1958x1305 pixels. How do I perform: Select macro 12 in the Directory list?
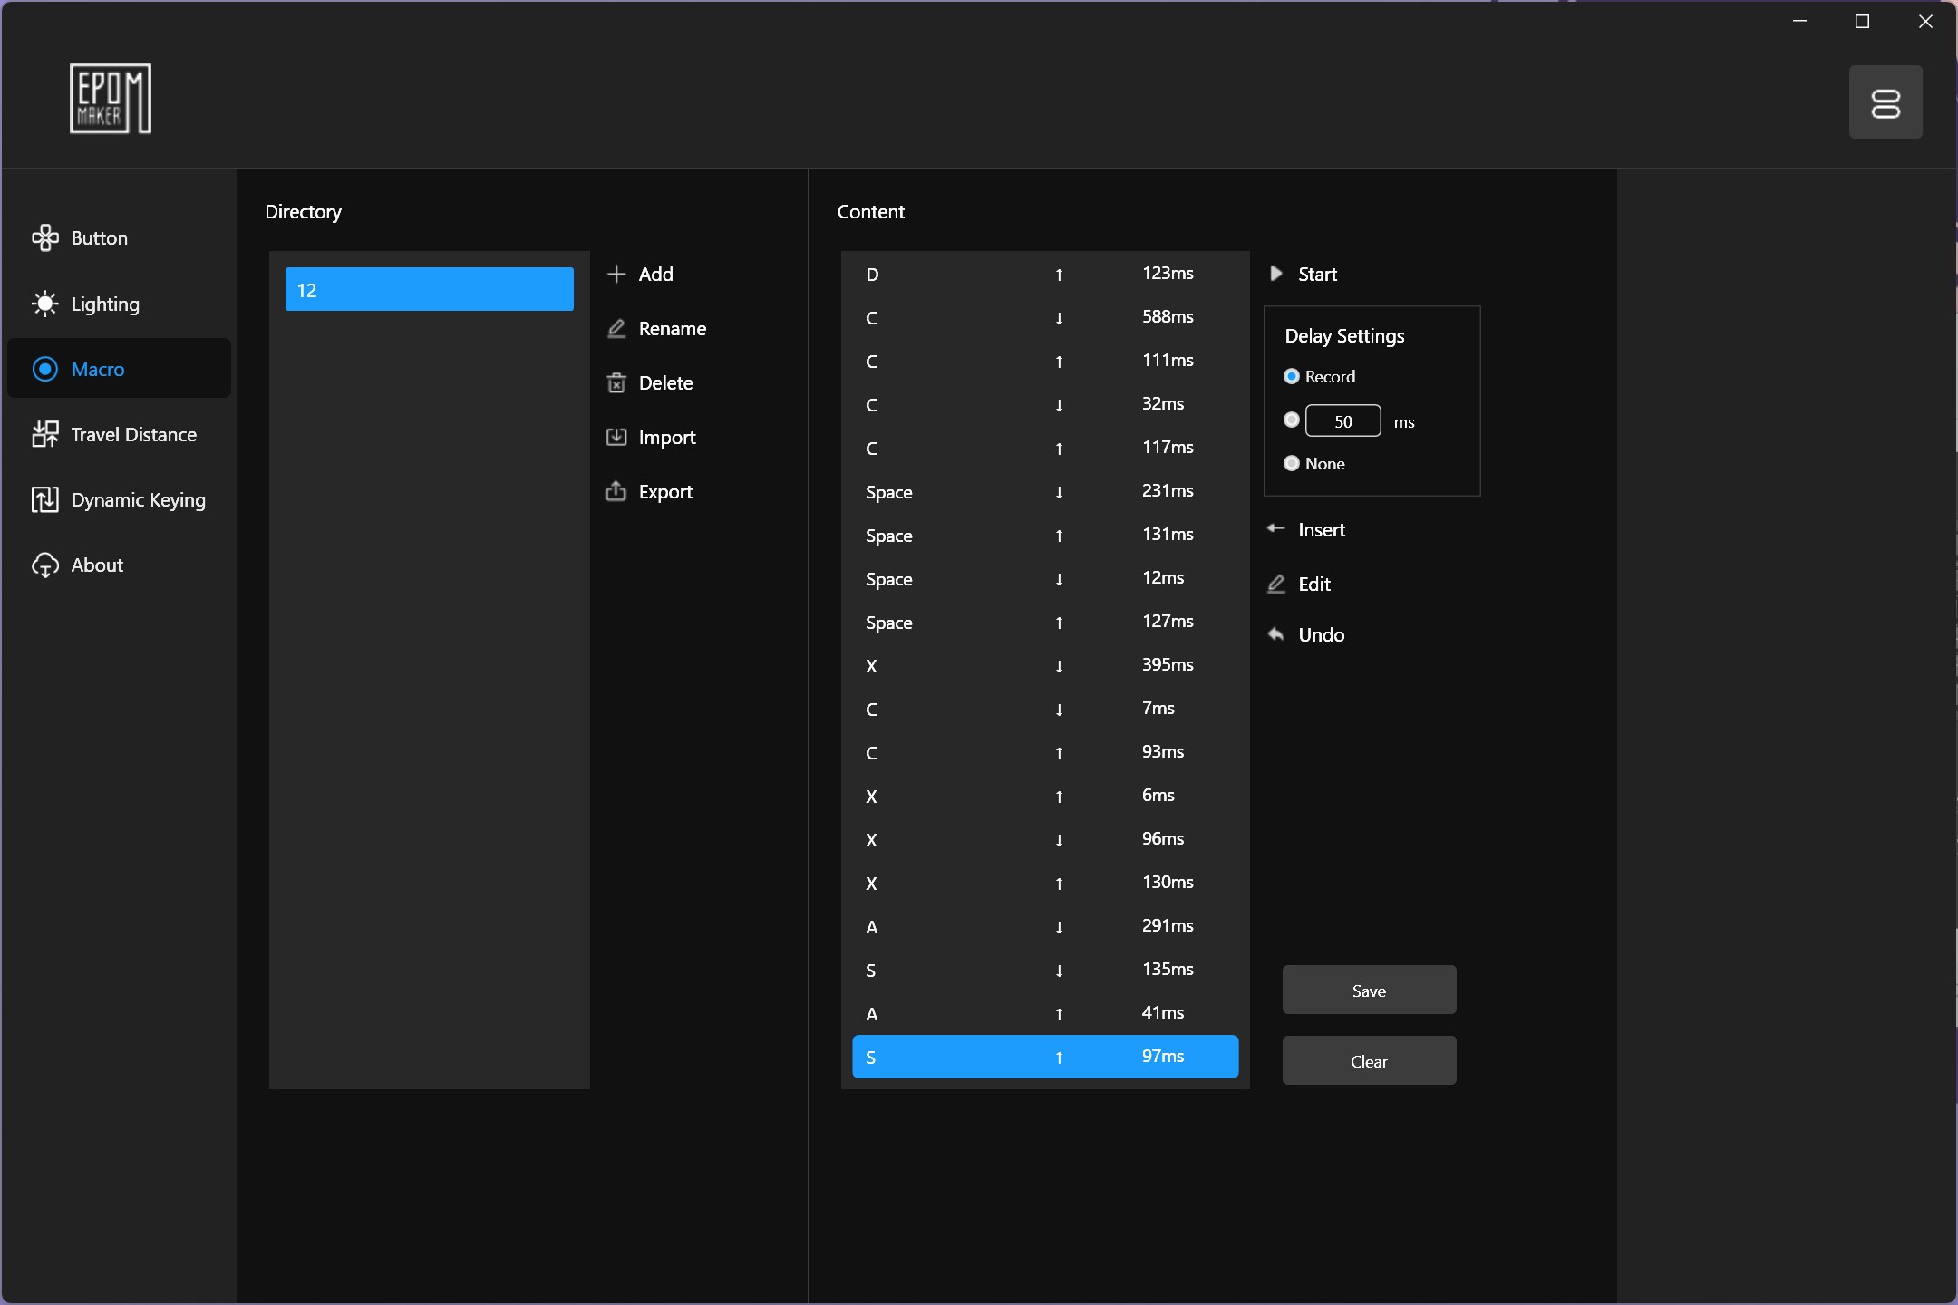point(430,289)
